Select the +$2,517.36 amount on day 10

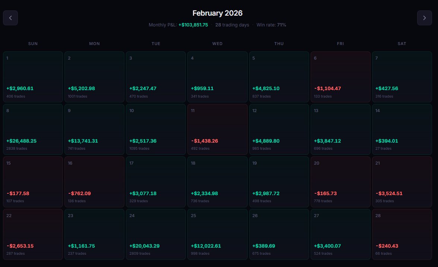coord(143,141)
